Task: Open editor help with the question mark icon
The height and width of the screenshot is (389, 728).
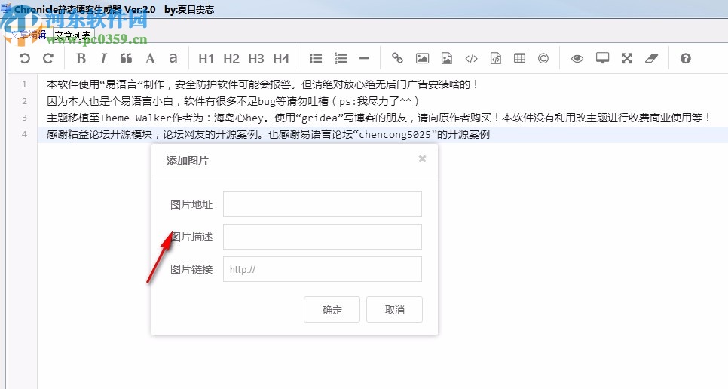Action: click(685, 58)
